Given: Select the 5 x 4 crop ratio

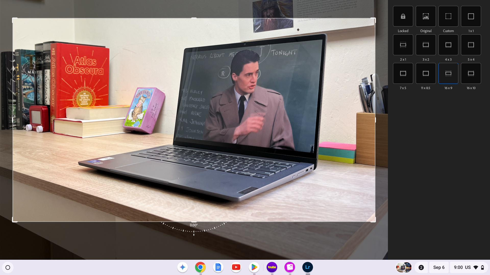Looking at the screenshot, I should [471, 45].
